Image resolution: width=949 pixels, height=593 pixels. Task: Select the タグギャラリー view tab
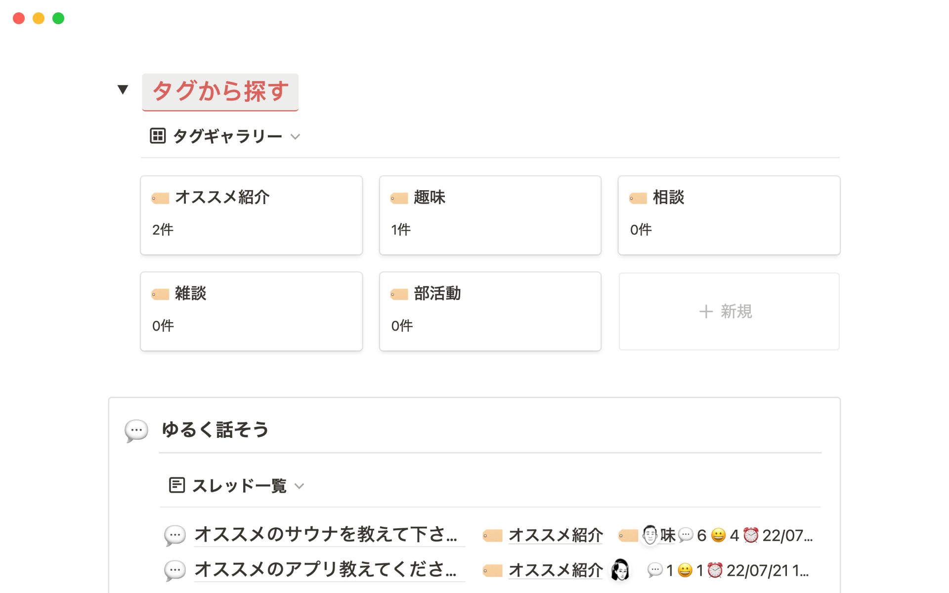pos(227,136)
